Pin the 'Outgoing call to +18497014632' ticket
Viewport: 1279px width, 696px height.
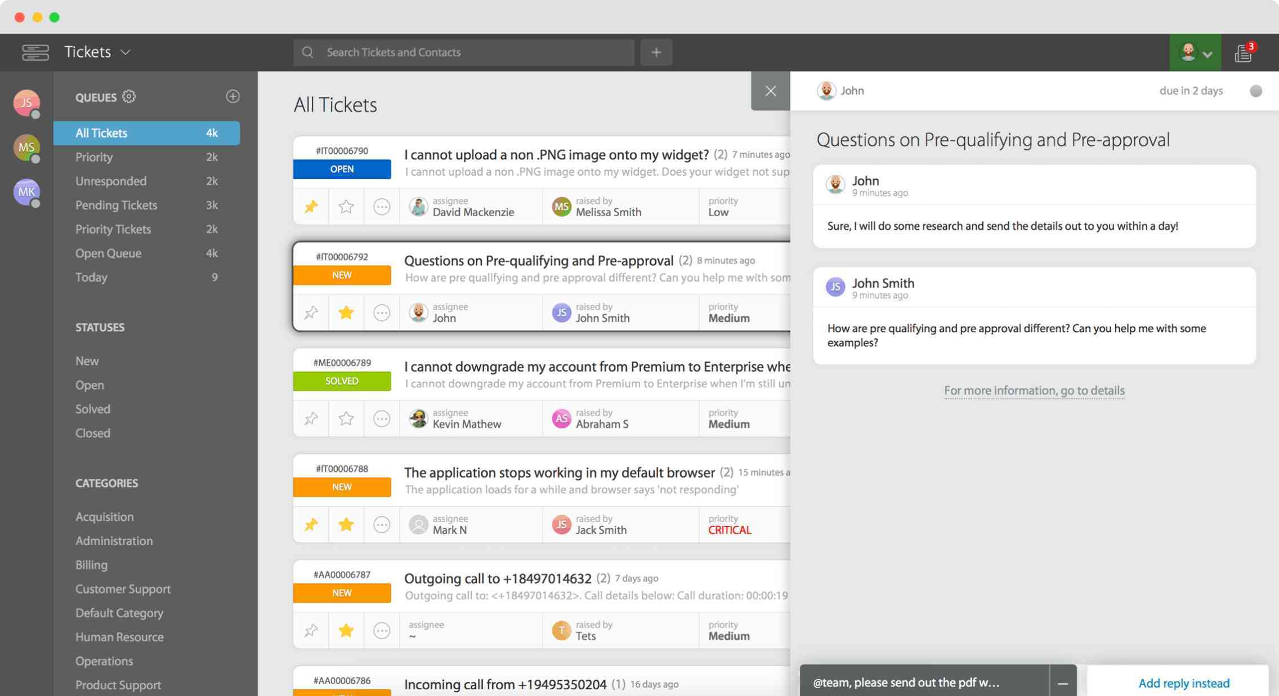tap(311, 630)
